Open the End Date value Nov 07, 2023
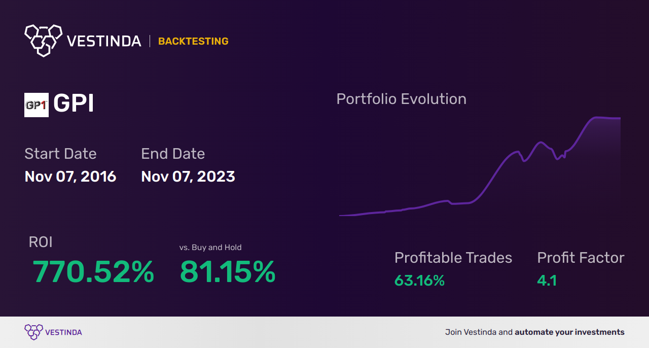This screenshot has width=649, height=348. 188,177
